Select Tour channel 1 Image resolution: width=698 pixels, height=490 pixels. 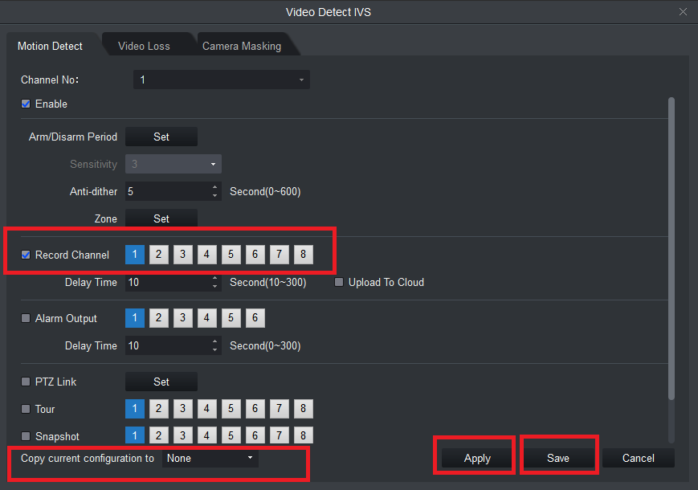pyautogui.click(x=135, y=409)
